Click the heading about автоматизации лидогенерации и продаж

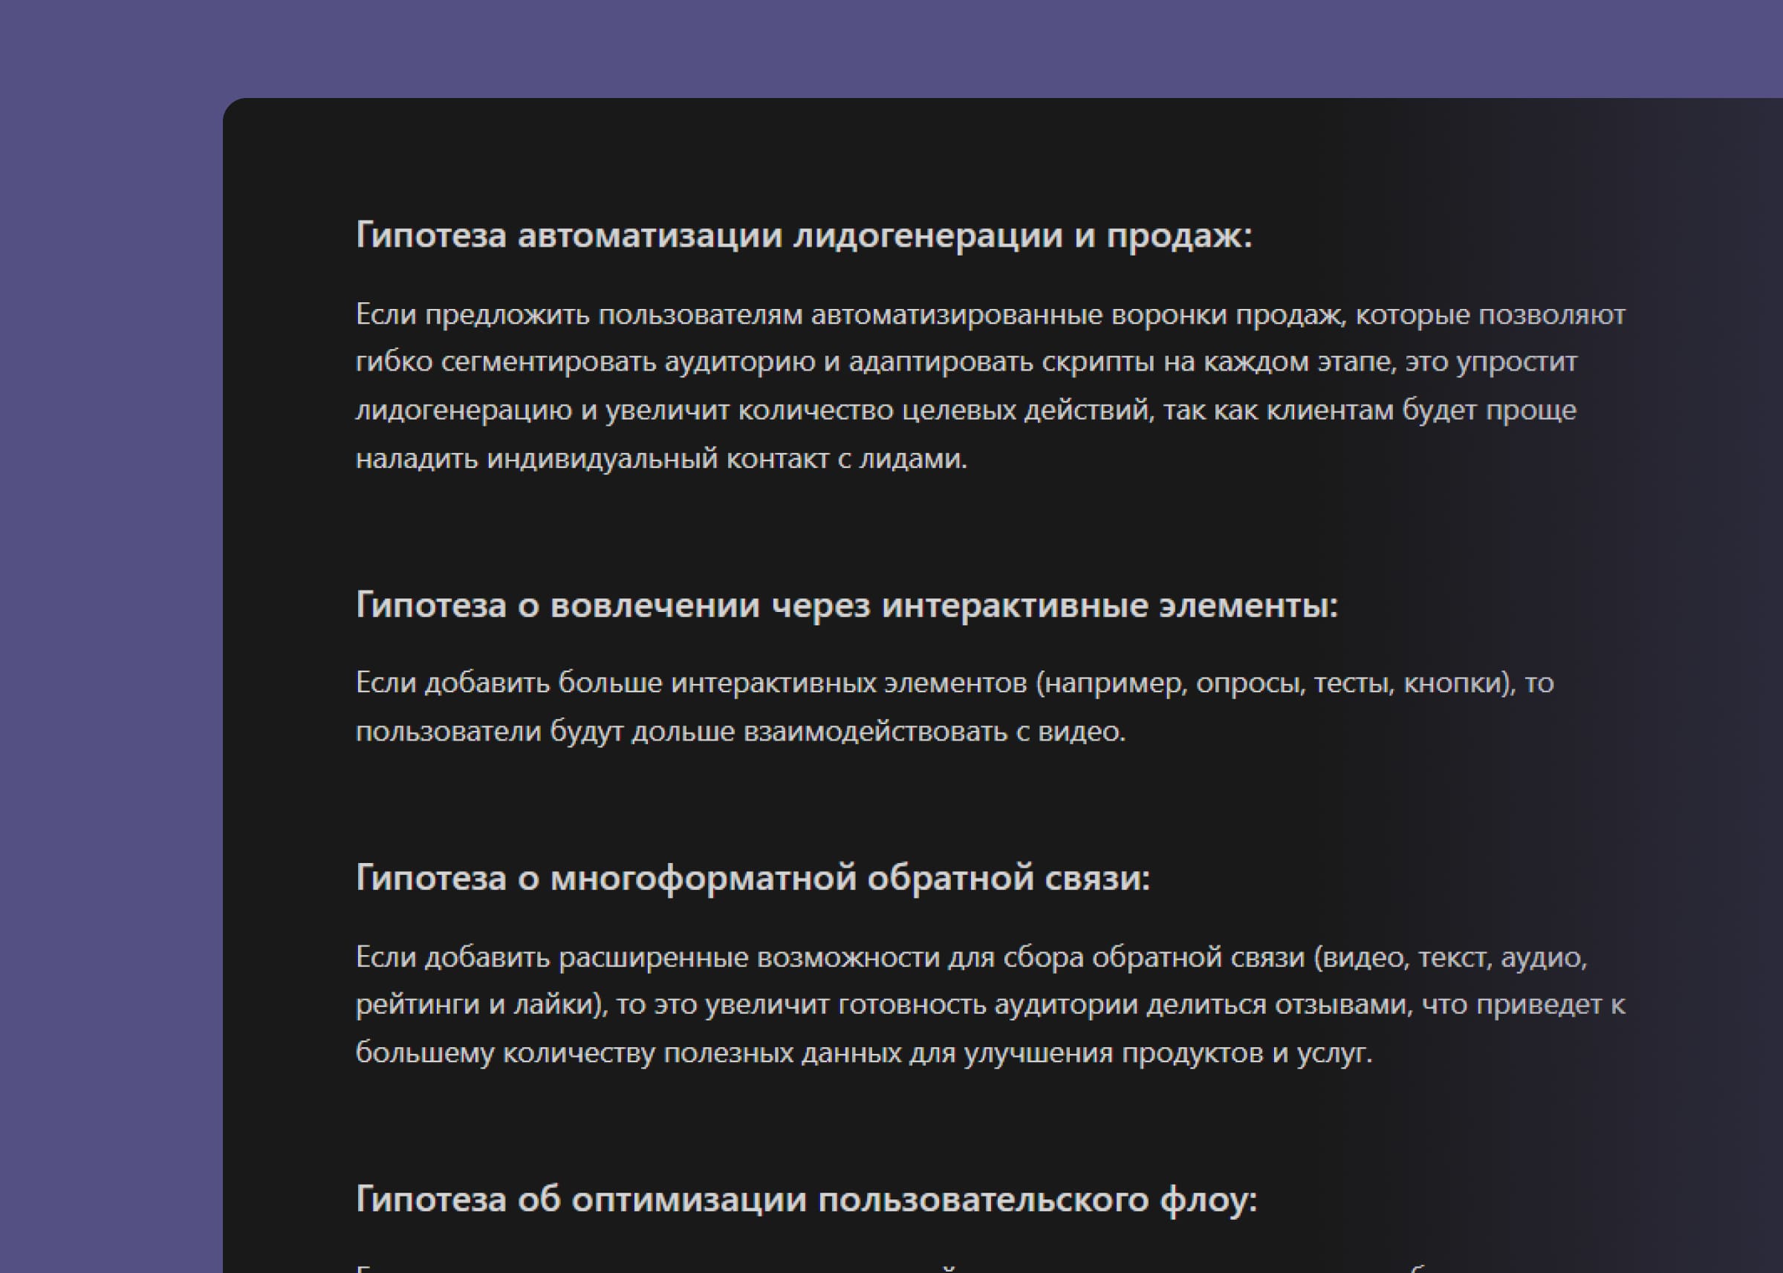[804, 235]
